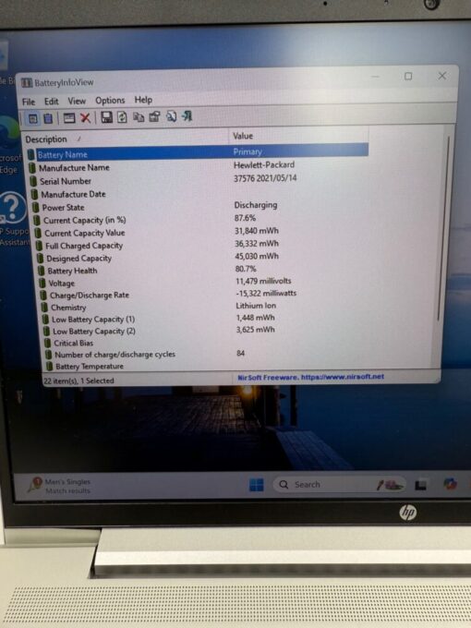This screenshot has height=628, width=471.
Task: Open the Edit menu
Action: click(x=52, y=102)
